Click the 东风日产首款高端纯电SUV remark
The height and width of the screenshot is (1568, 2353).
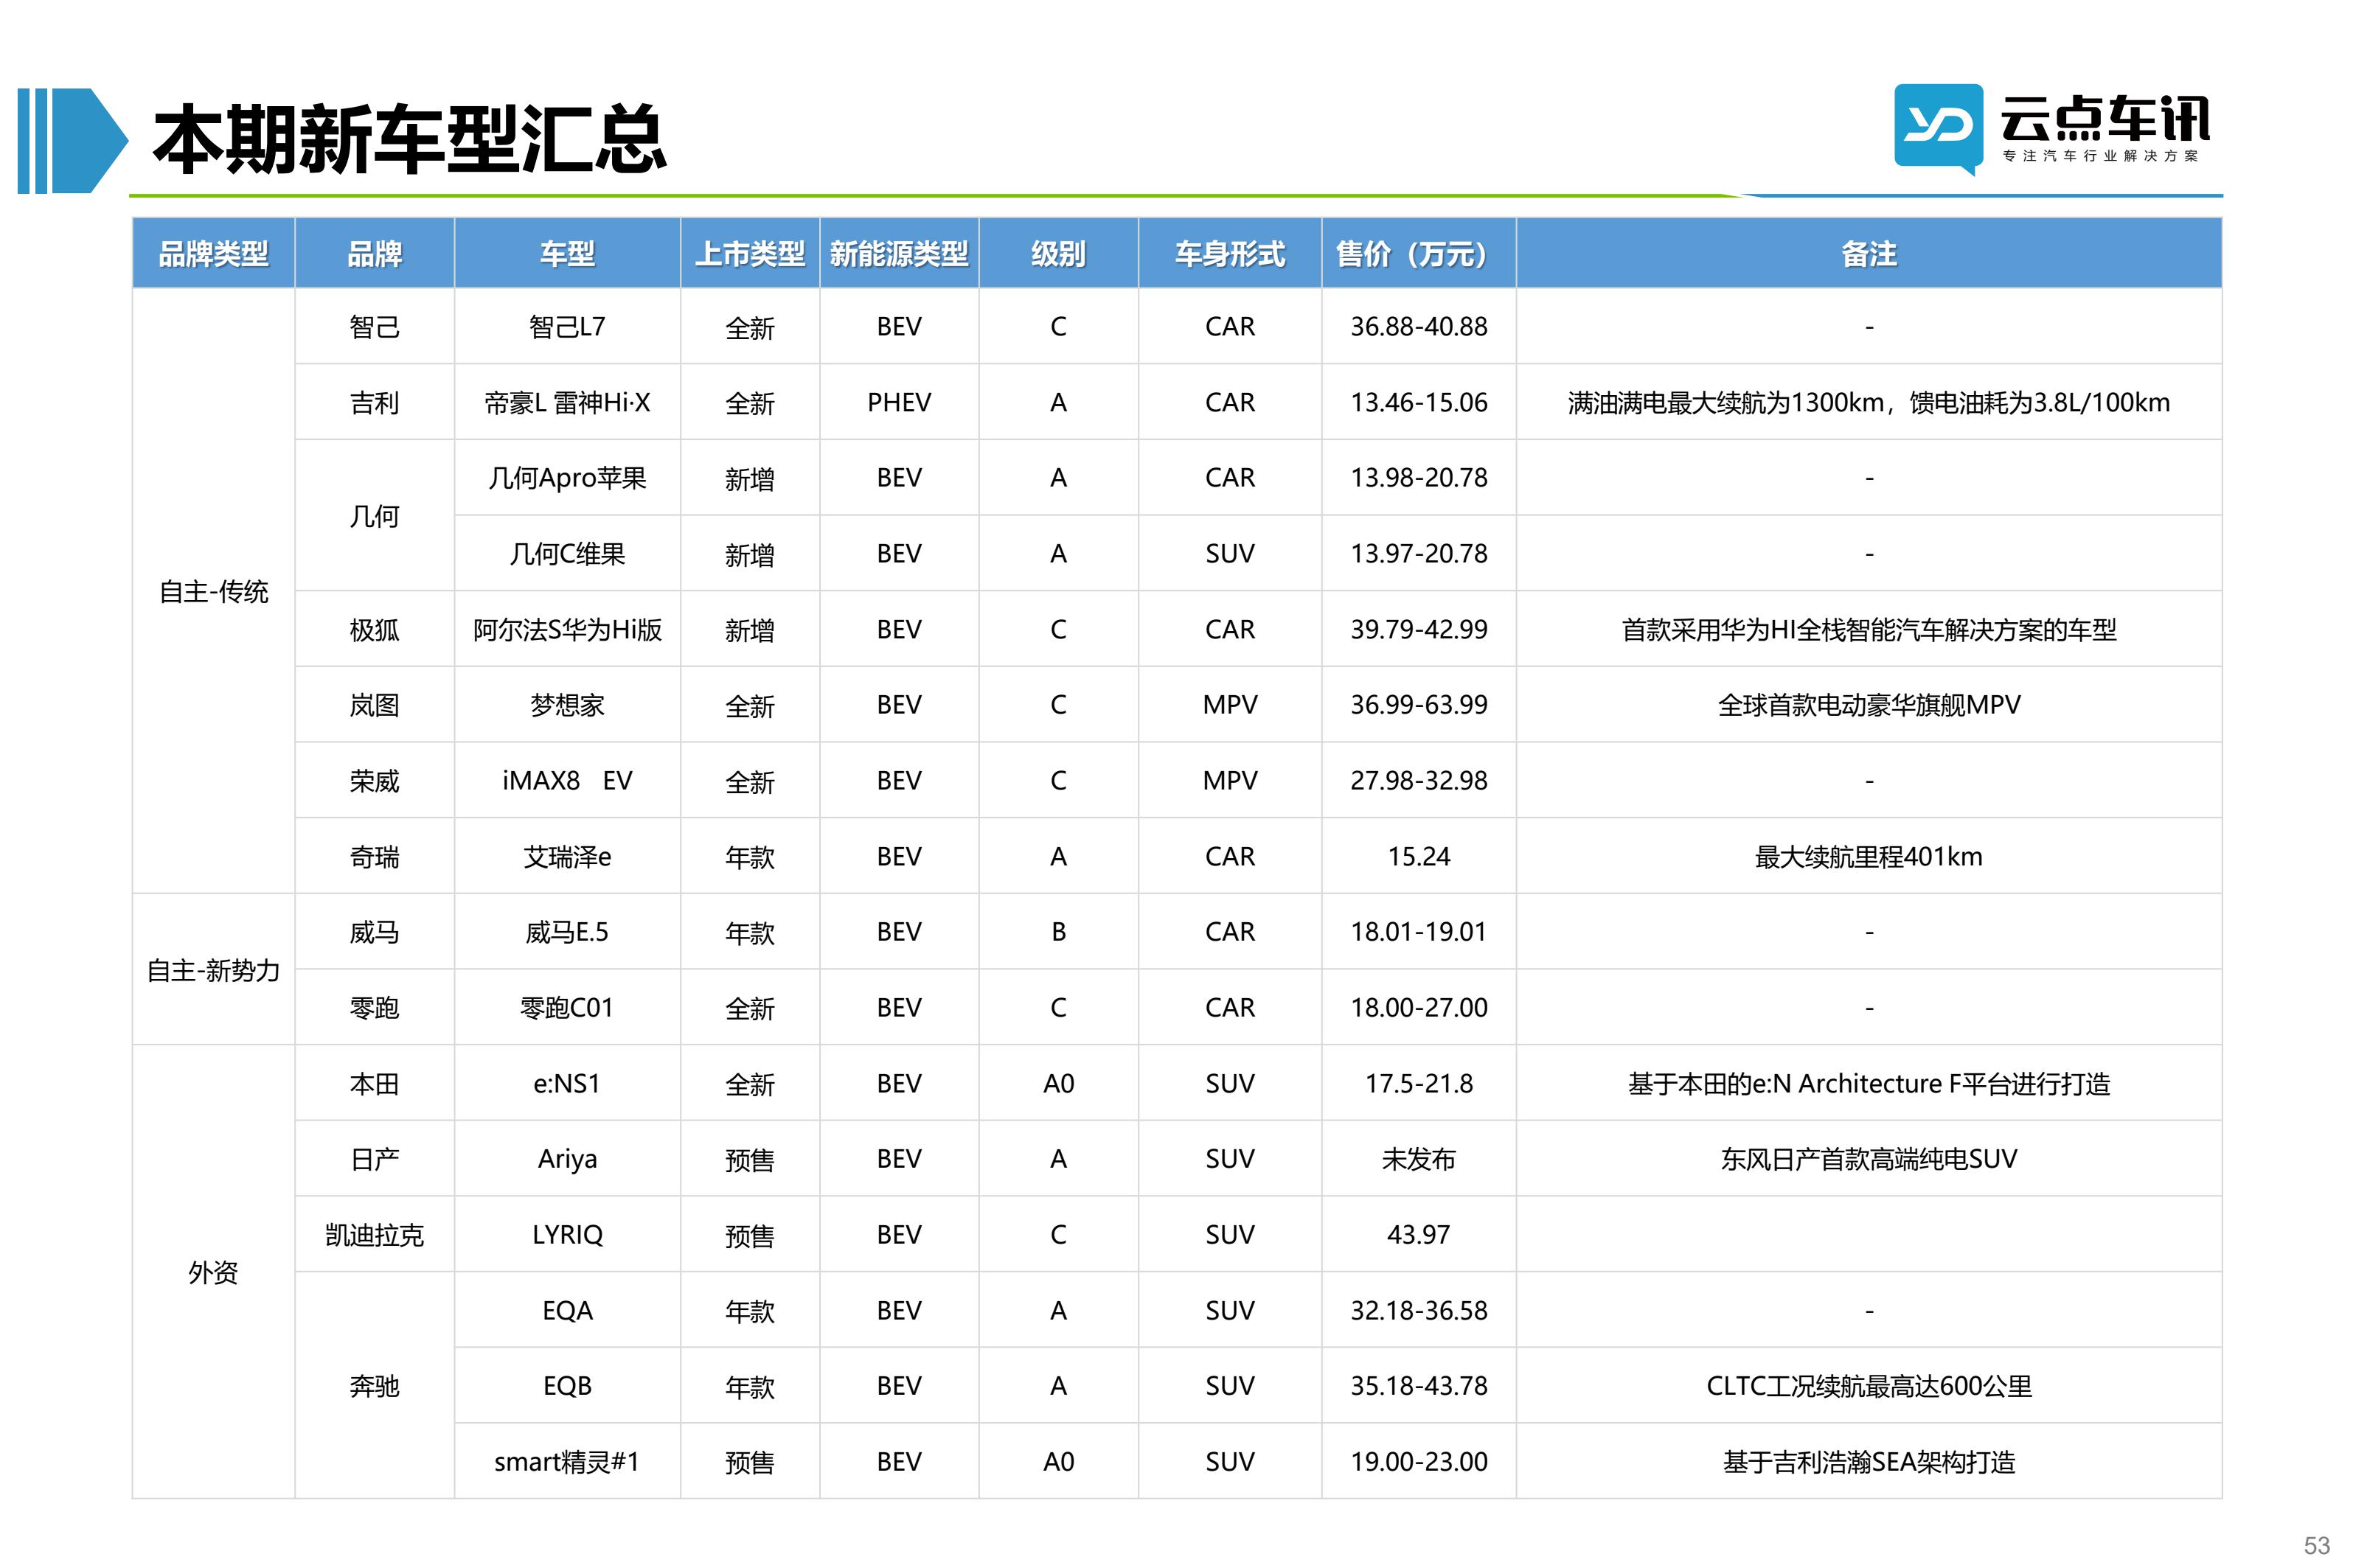pyautogui.click(x=1868, y=1159)
